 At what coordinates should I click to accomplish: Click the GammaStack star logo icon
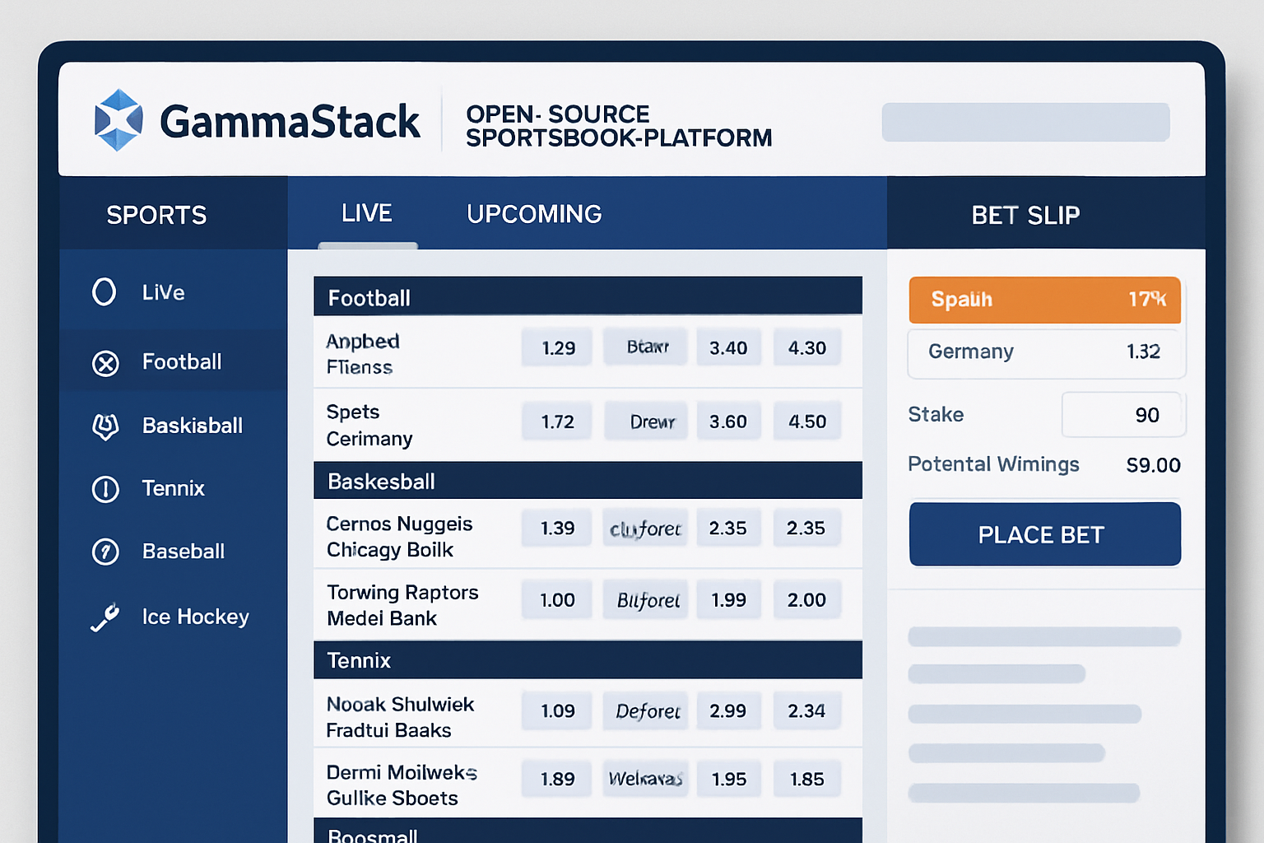[x=118, y=120]
